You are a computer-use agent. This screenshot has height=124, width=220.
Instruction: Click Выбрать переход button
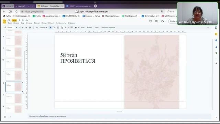108,28
